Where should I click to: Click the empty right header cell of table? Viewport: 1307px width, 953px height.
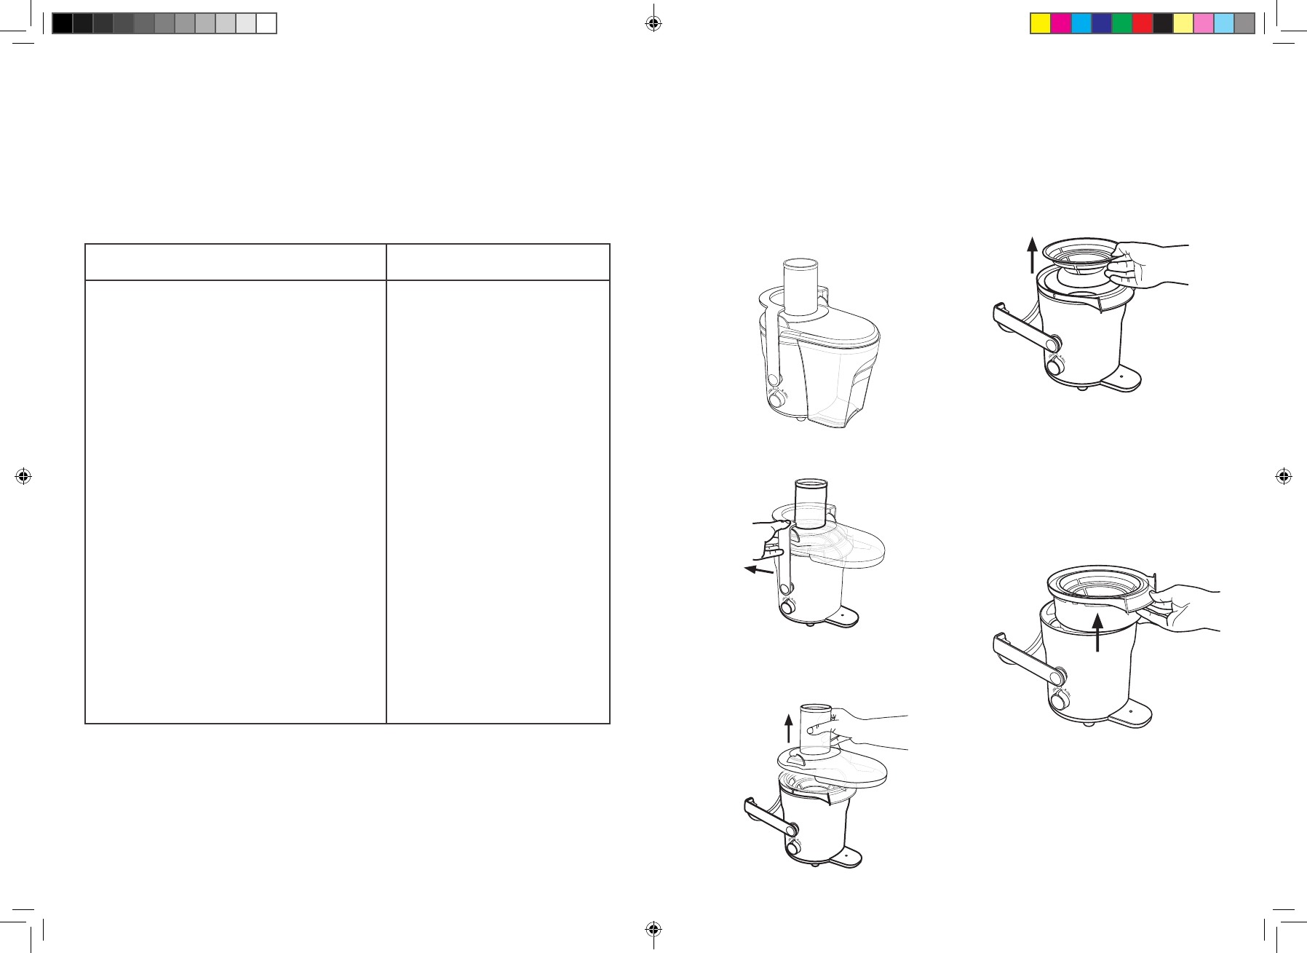point(498,262)
